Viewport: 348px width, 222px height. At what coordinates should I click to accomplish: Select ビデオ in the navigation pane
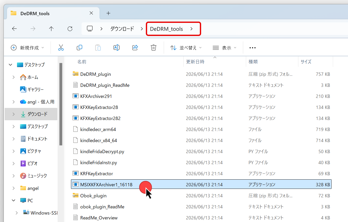(x=32, y=163)
